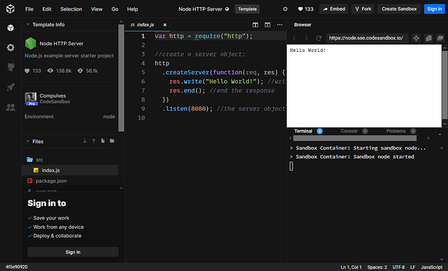Click 4f5e90920 version in status bar
448x271 pixels.
17,267
